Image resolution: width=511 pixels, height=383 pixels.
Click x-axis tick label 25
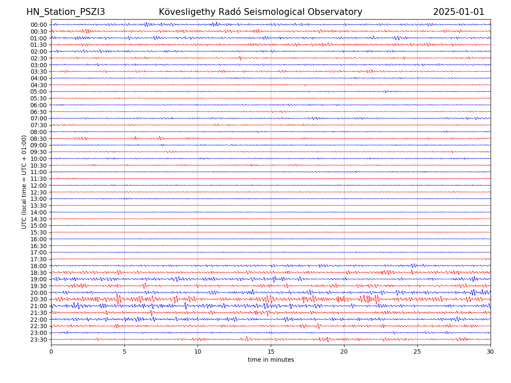coord(417,352)
